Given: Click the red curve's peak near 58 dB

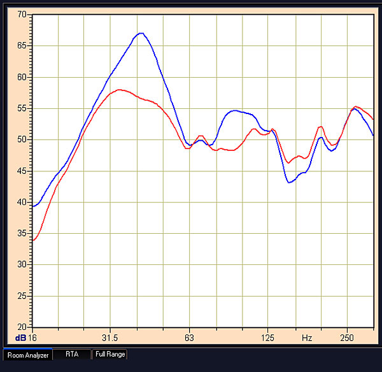Looking at the screenshot, I should coord(119,90).
